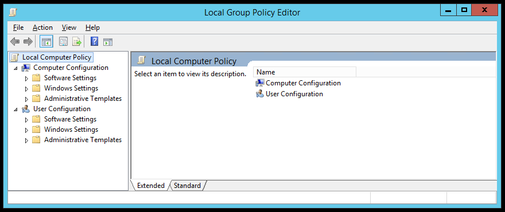Close the Local Group Policy Editor window
The width and height of the screenshot is (505, 212).
click(x=484, y=10)
